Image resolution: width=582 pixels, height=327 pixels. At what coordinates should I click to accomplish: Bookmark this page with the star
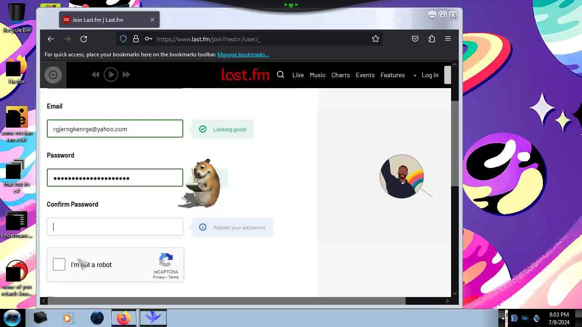[376, 39]
